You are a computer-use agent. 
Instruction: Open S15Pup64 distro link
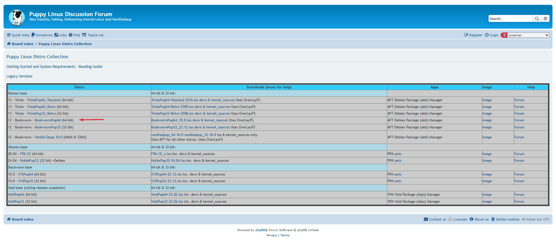point(25,174)
